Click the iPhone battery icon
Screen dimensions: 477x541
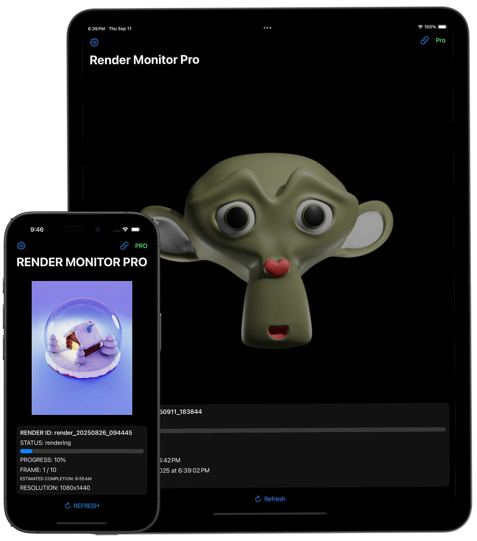(136, 230)
